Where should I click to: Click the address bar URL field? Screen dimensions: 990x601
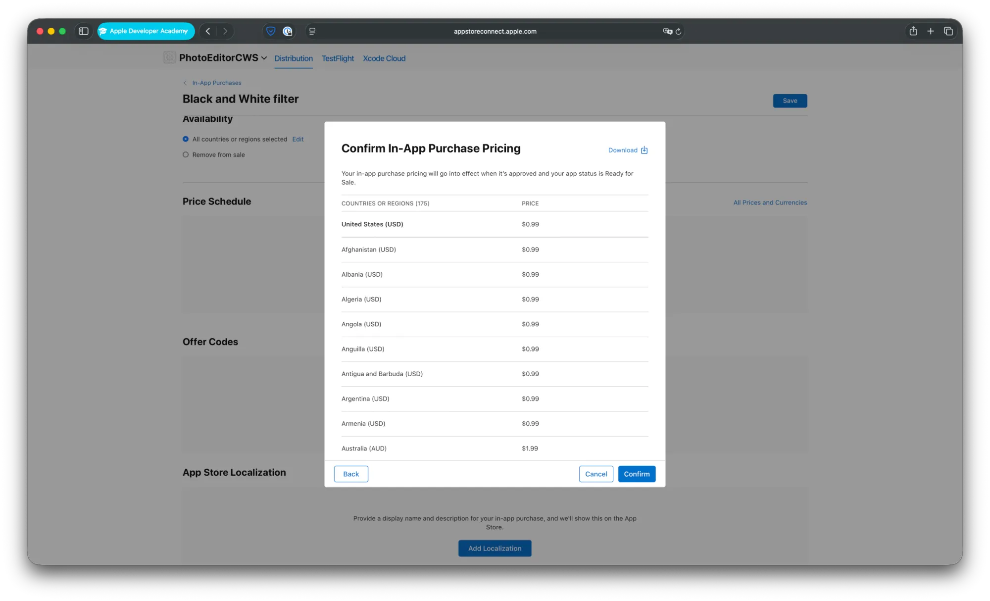495,31
